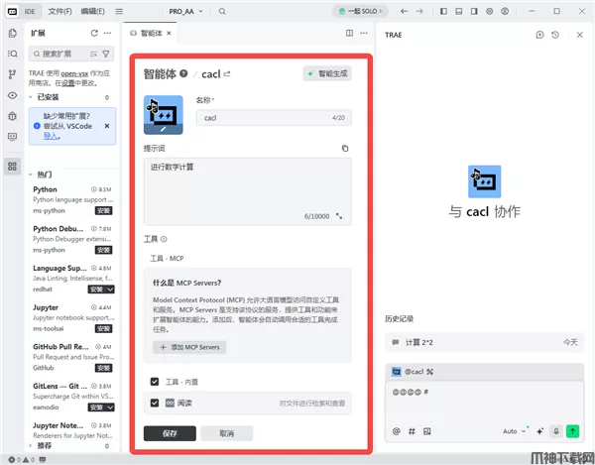Screen dimensions: 595x465
Task: Navigate back with the left arrow
Action: [x=405, y=11]
